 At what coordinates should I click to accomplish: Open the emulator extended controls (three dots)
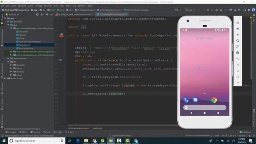[238, 83]
